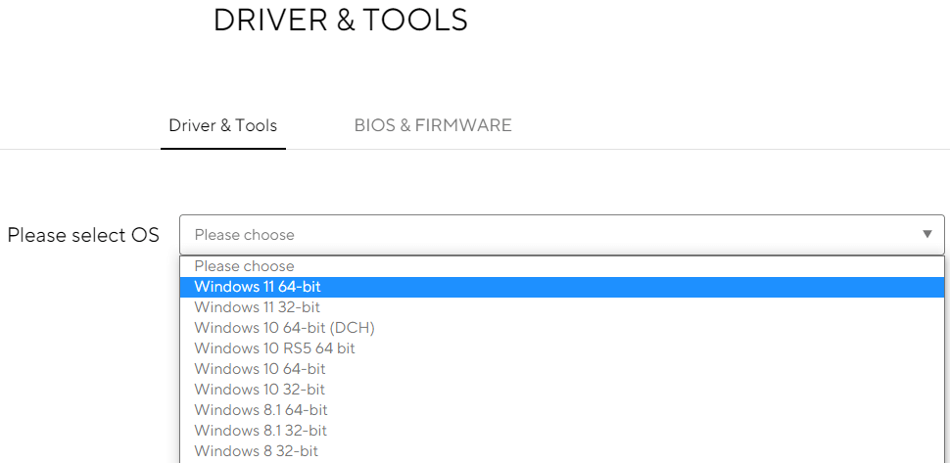Choose Windows 11 64-bit from list
The height and width of the screenshot is (463, 950).
pyautogui.click(x=258, y=287)
